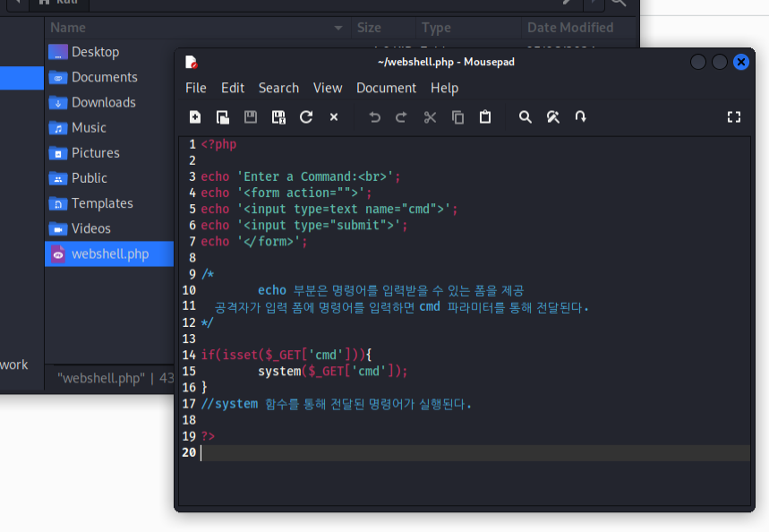Click the Redo arrow icon

(401, 116)
